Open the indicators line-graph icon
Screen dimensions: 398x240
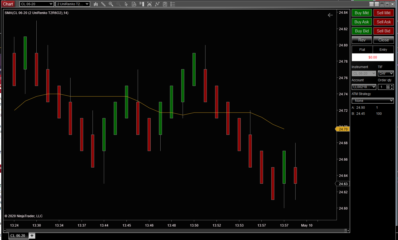[157, 4]
